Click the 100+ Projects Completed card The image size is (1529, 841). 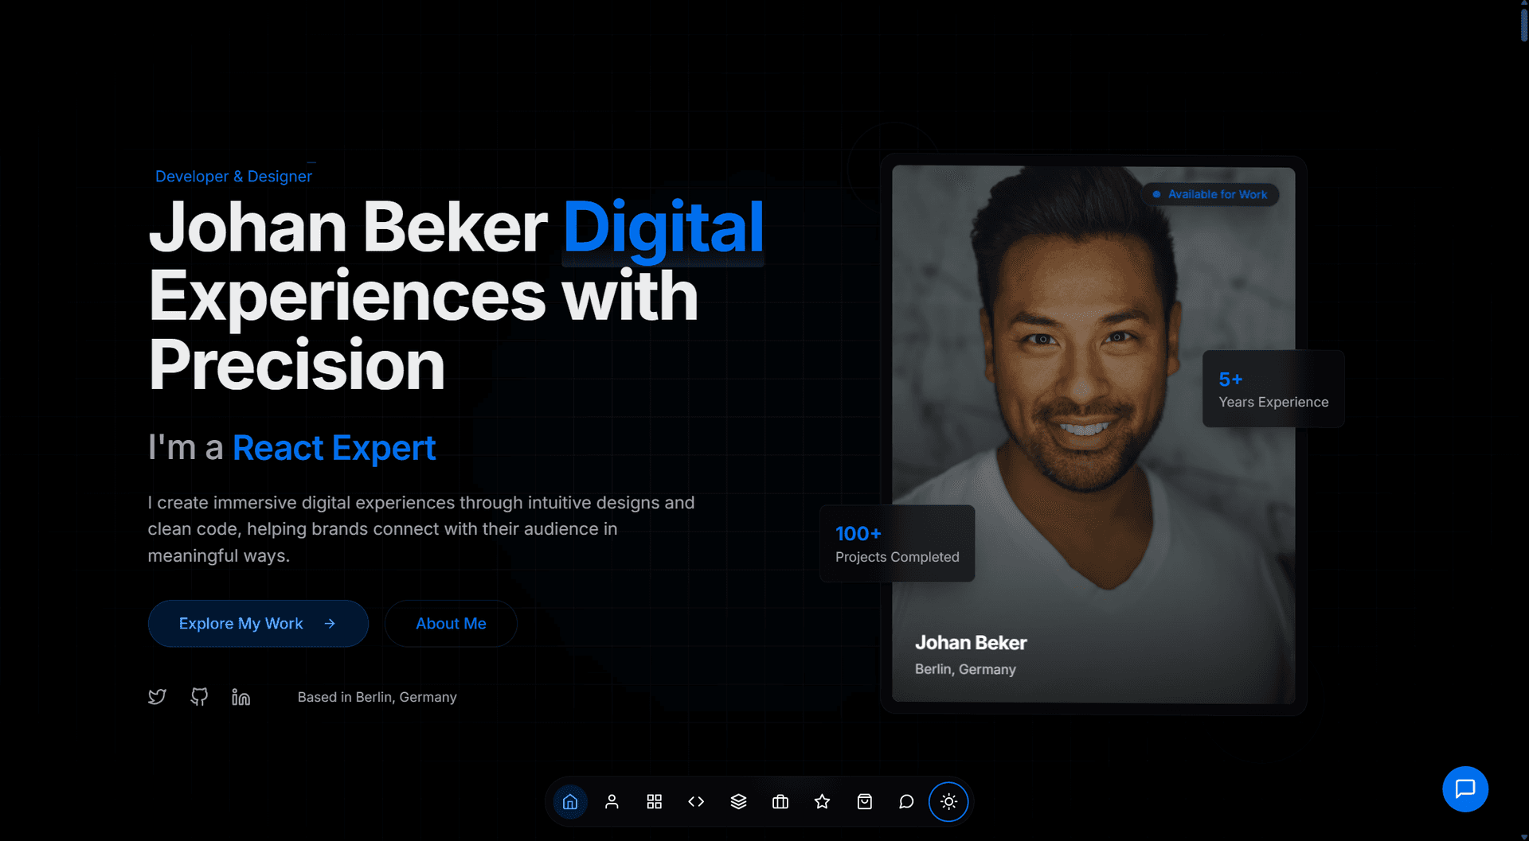tap(897, 544)
